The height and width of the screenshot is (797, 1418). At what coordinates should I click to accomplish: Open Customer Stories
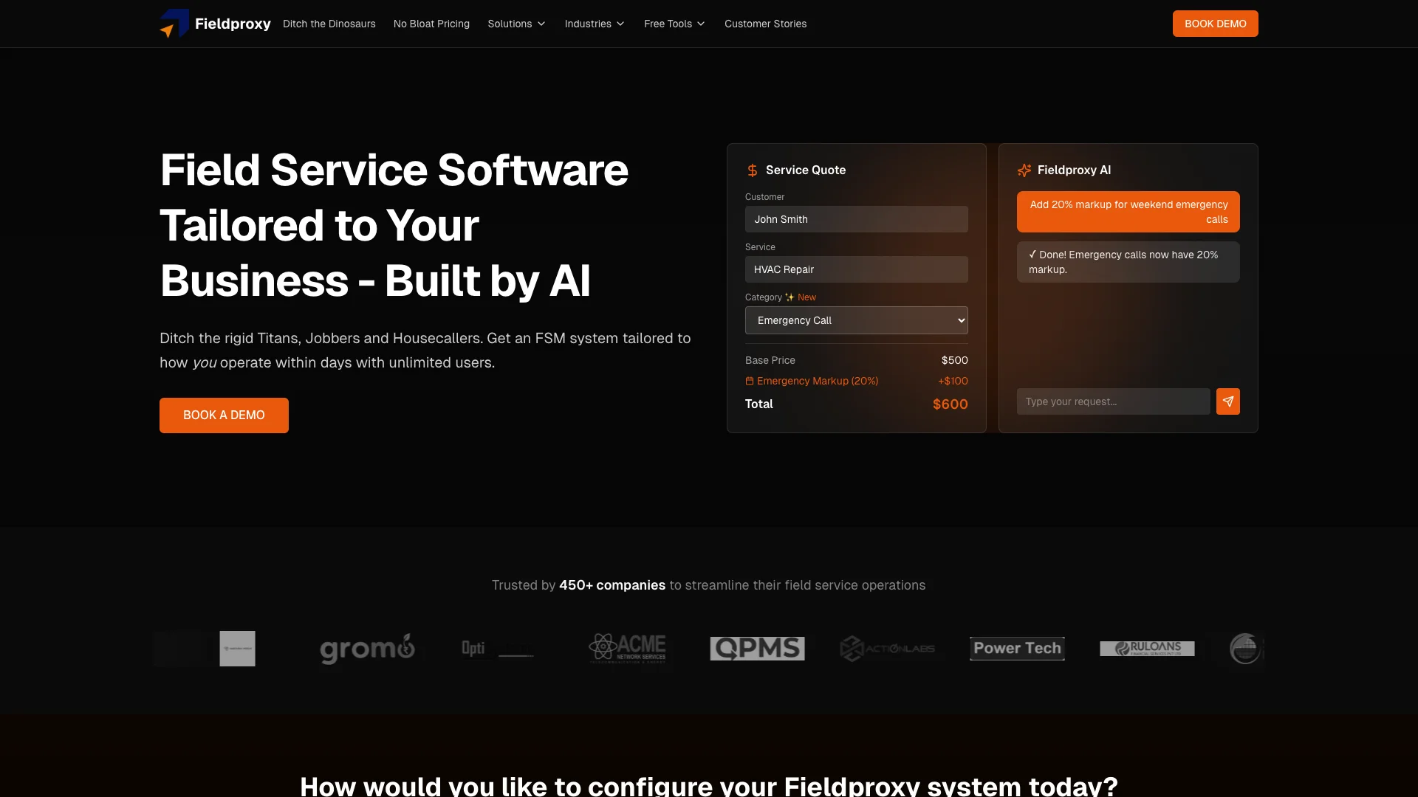click(765, 24)
